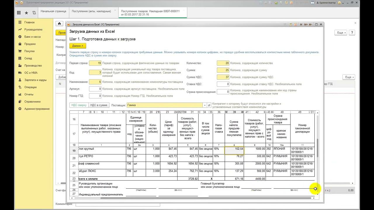The image size is (374, 210).
Task: Open the top-right Еще dropdown menu
Action: 342,33
